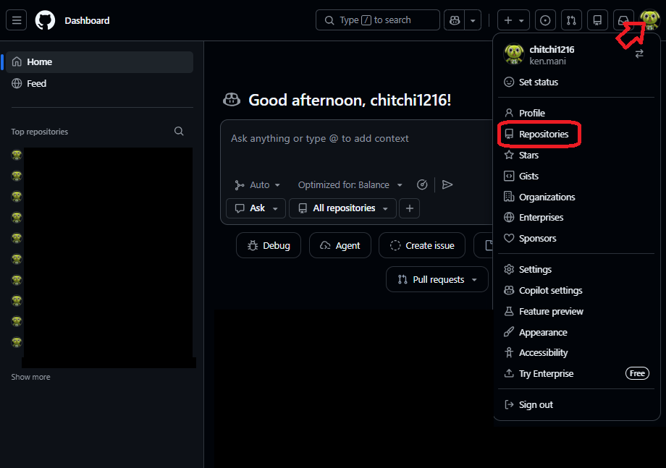This screenshot has height=468, width=666.
Task: Open the inbox notifications icon
Action: point(623,20)
